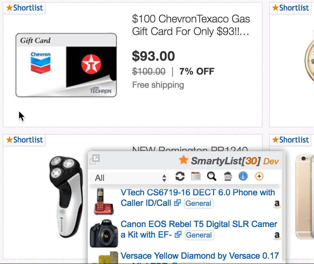Click the SmartyList pop-out window icon
The image size is (314, 264).
click(95, 159)
